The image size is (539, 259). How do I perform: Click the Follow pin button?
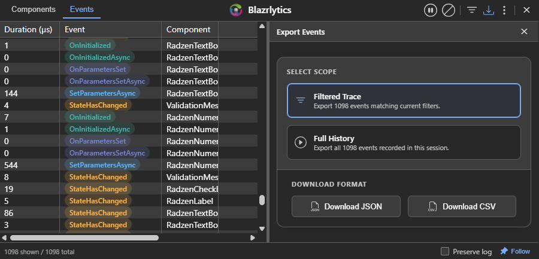click(x=515, y=251)
